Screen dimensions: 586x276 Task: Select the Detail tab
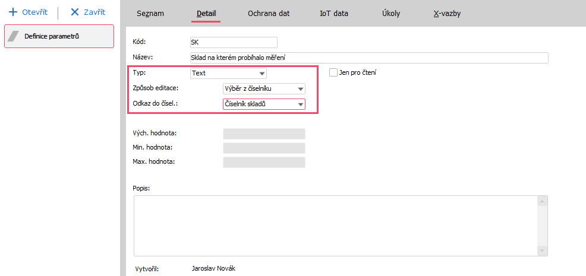[206, 13]
